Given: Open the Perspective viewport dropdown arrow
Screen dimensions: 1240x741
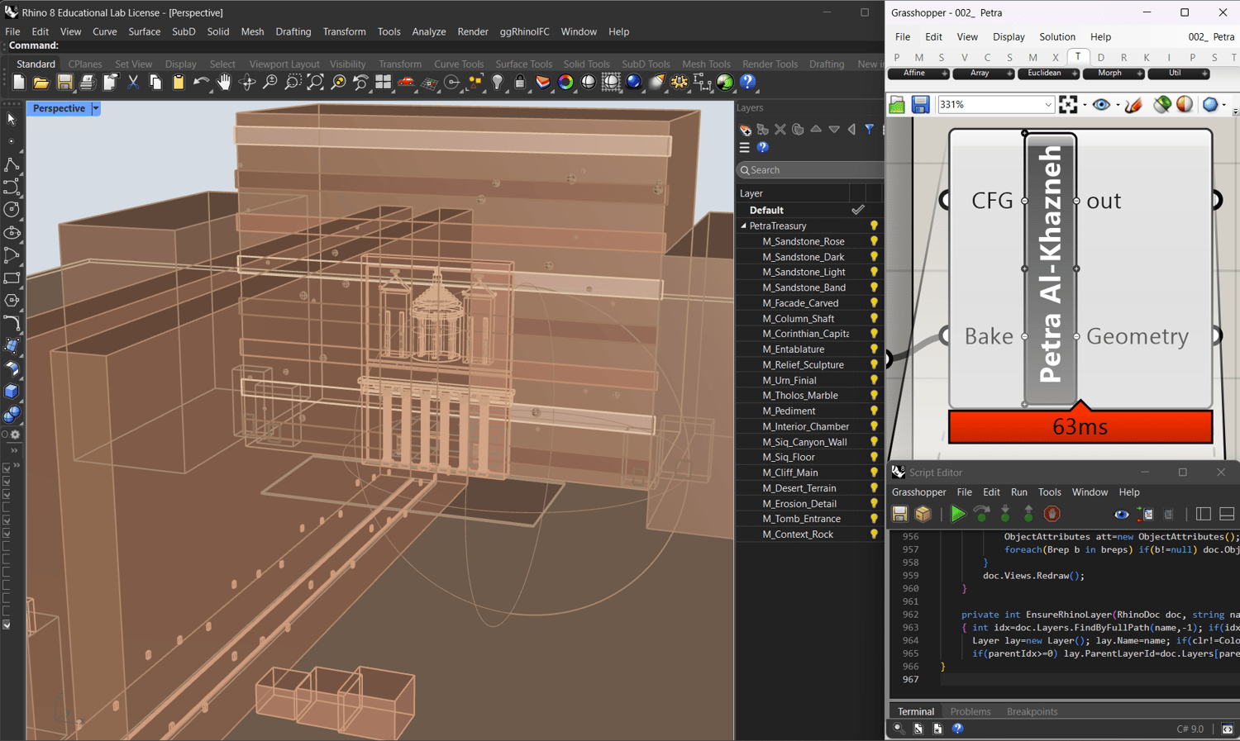Looking at the screenshot, I should tap(96, 108).
